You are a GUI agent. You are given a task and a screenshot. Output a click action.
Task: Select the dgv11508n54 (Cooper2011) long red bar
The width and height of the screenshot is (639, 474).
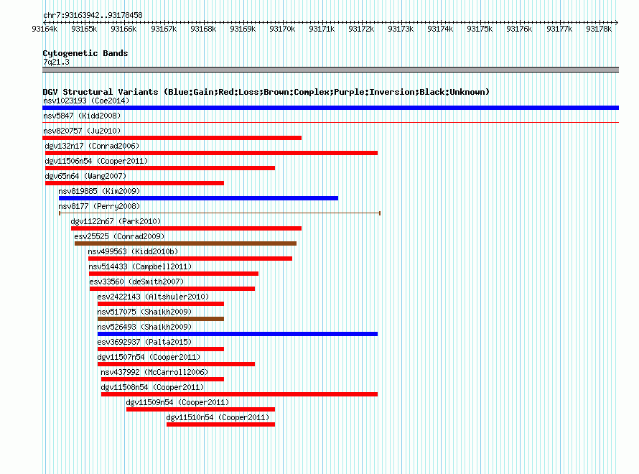(x=239, y=394)
